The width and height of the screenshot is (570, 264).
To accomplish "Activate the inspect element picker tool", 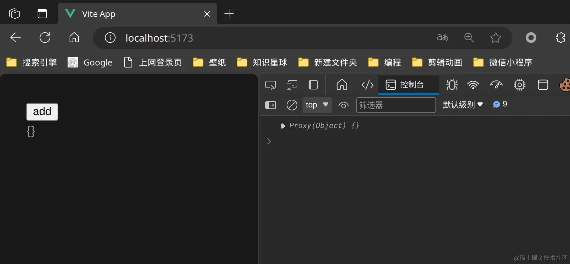I will pyautogui.click(x=271, y=85).
